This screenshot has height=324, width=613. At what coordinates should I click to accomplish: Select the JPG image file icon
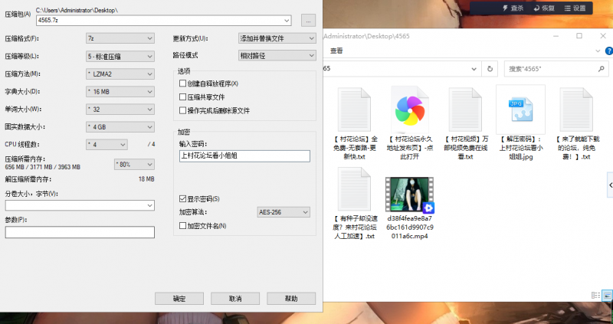point(520,110)
